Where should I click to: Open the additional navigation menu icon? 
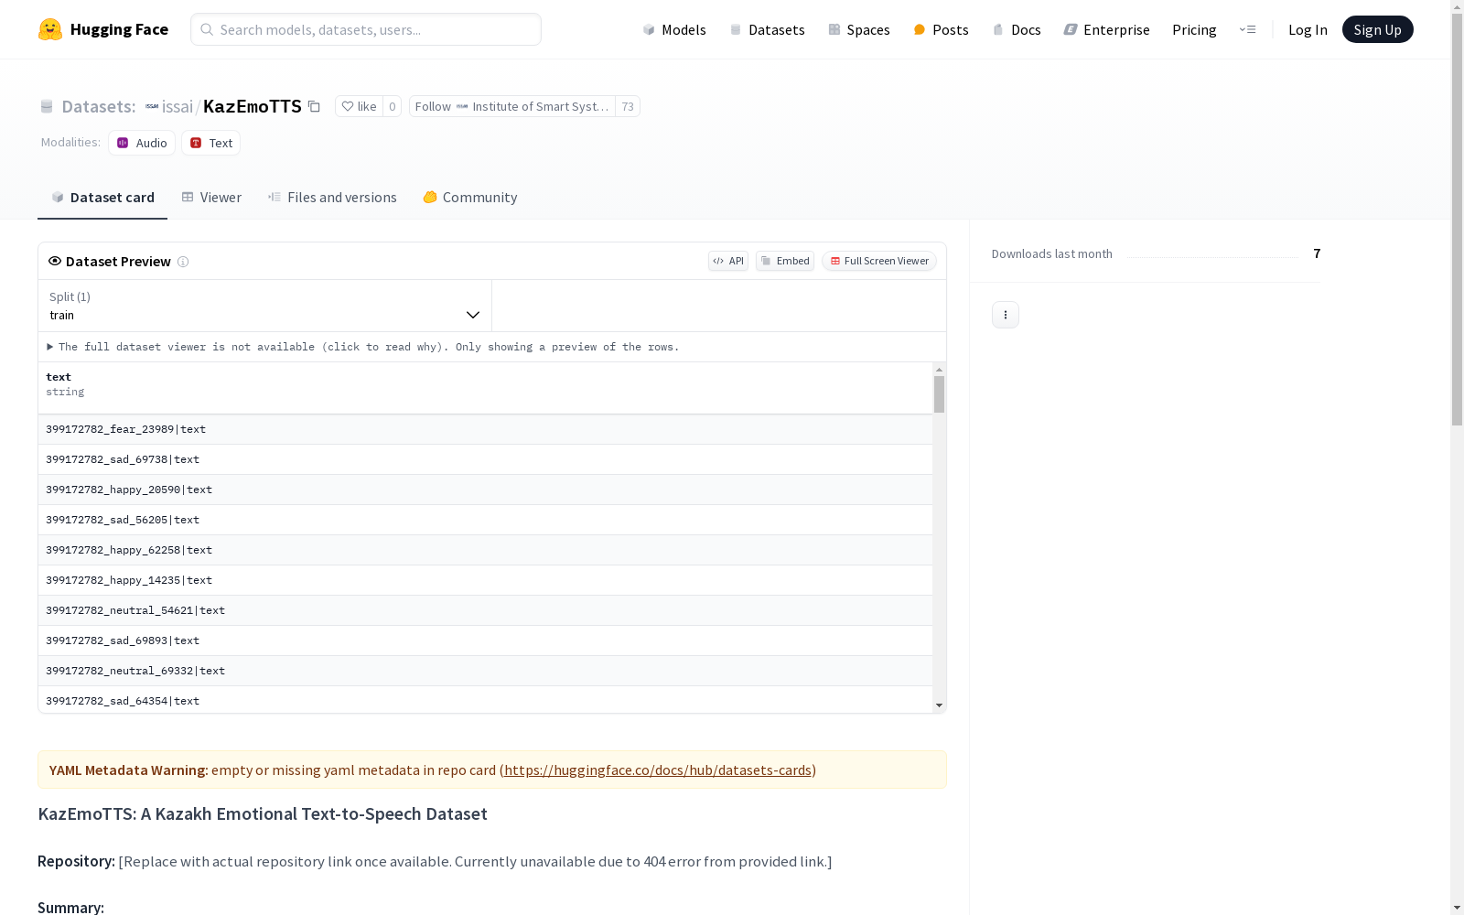1247,29
